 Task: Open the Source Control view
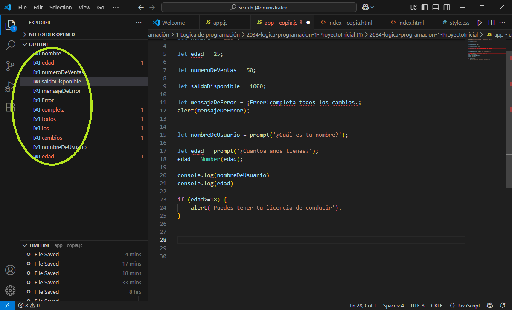pos(10,66)
